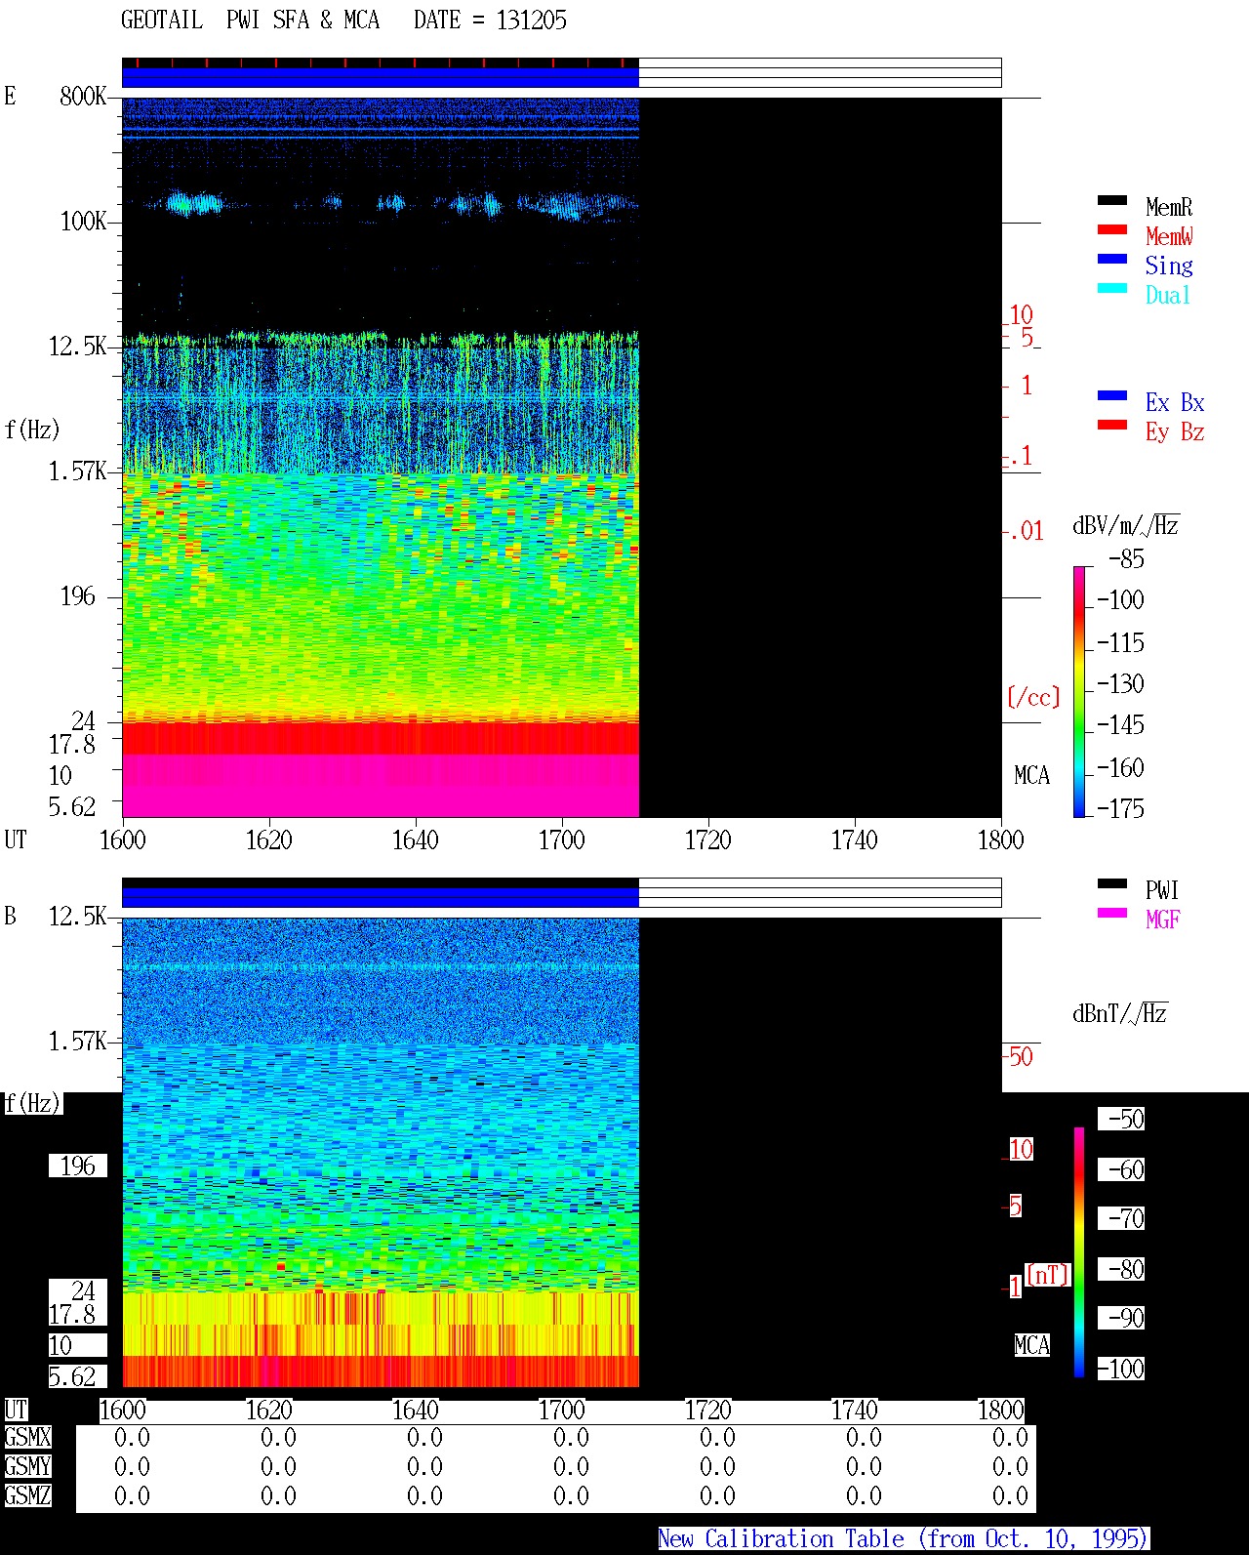The image size is (1249, 1555).
Task: Click the red [/cc] density unit label
Action: [x=1033, y=697]
